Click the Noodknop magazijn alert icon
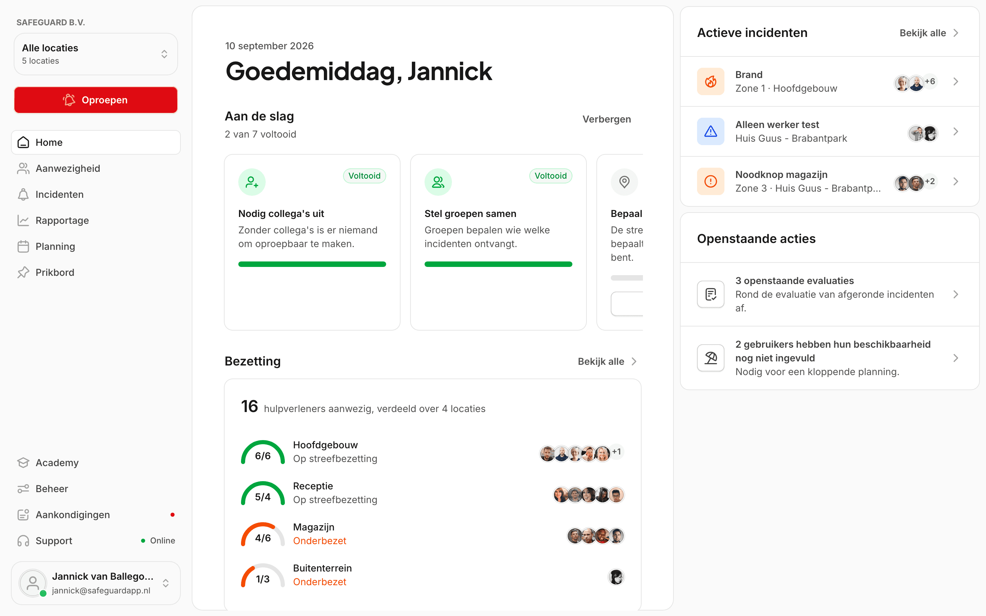Viewport: 986px width, 616px height. (711, 181)
